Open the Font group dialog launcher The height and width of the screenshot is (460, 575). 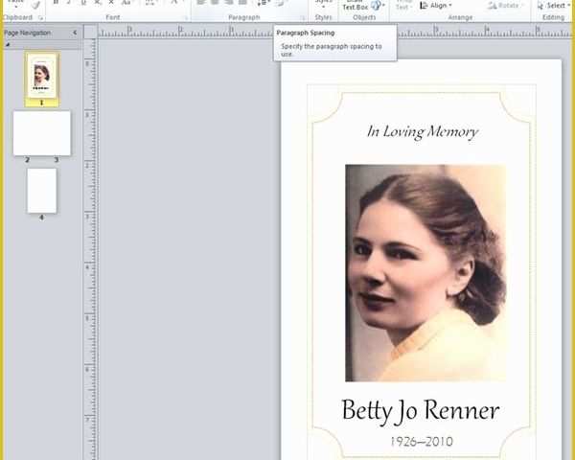pos(186,17)
